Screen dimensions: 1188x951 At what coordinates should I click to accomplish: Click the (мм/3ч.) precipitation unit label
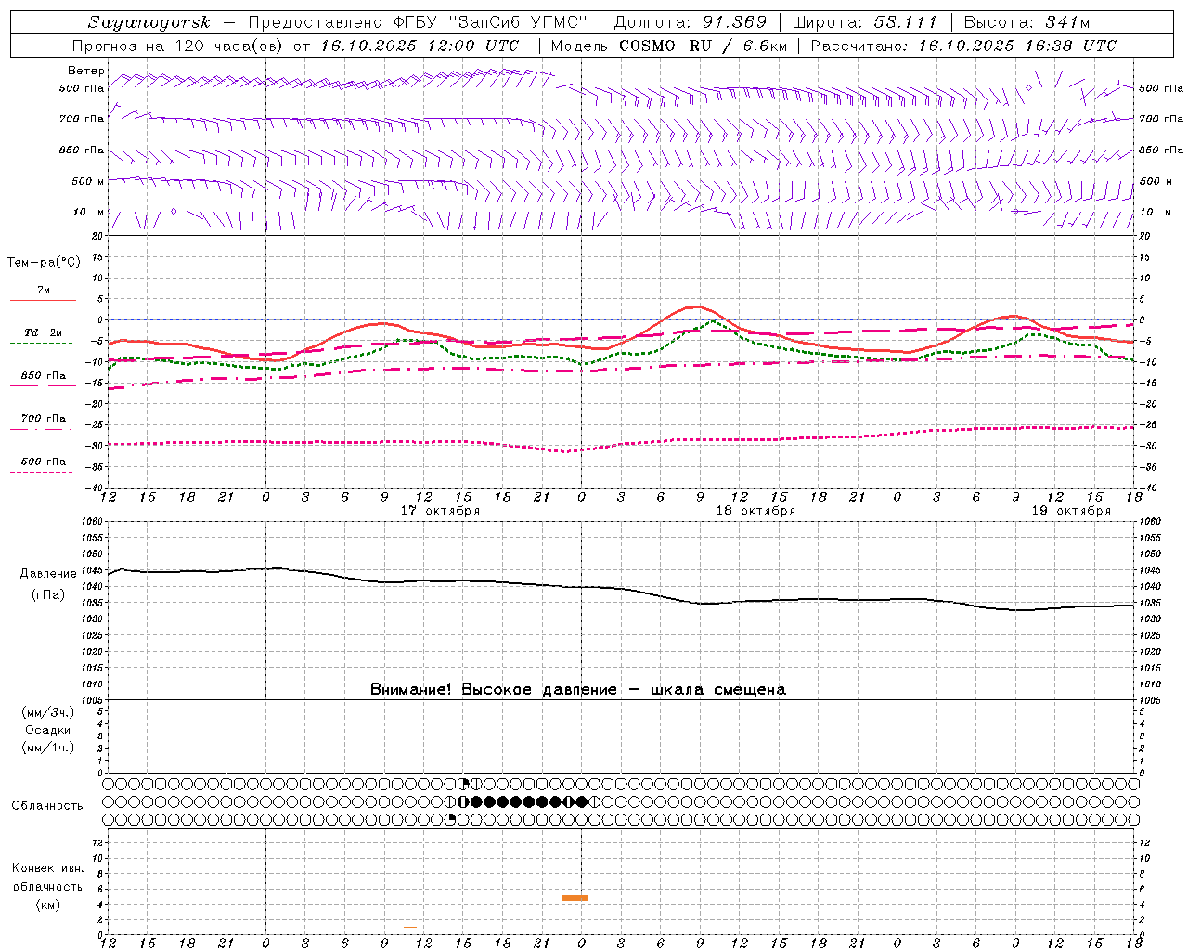tap(48, 712)
